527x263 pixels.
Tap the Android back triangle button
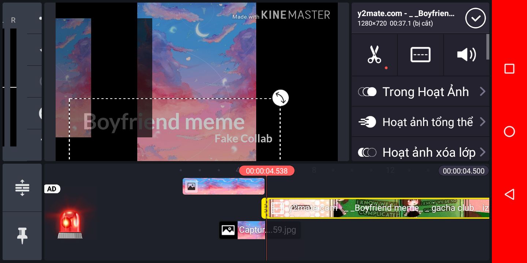pyautogui.click(x=509, y=194)
